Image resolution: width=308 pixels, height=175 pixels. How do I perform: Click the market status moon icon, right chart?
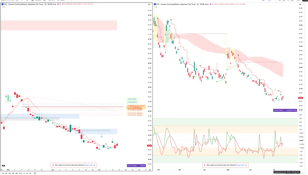pyautogui.click(x=210, y=4)
